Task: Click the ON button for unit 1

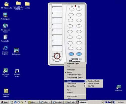Action: point(72,9)
